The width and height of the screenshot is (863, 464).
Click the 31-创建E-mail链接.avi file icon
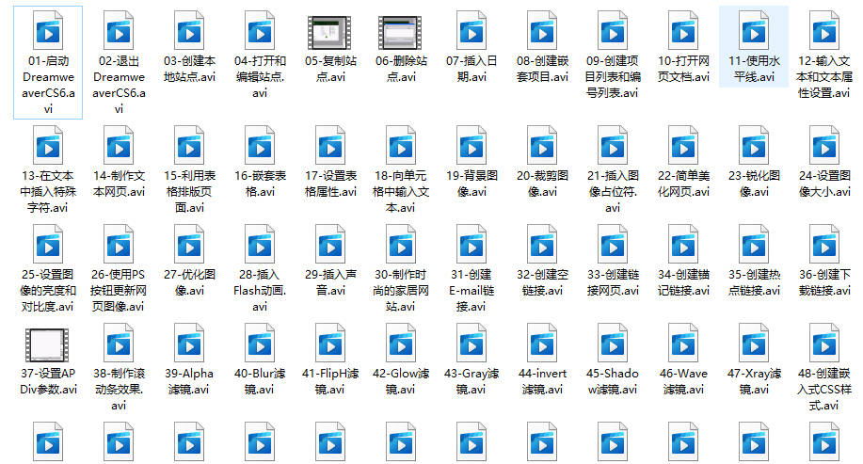click(x=471, y=245)
